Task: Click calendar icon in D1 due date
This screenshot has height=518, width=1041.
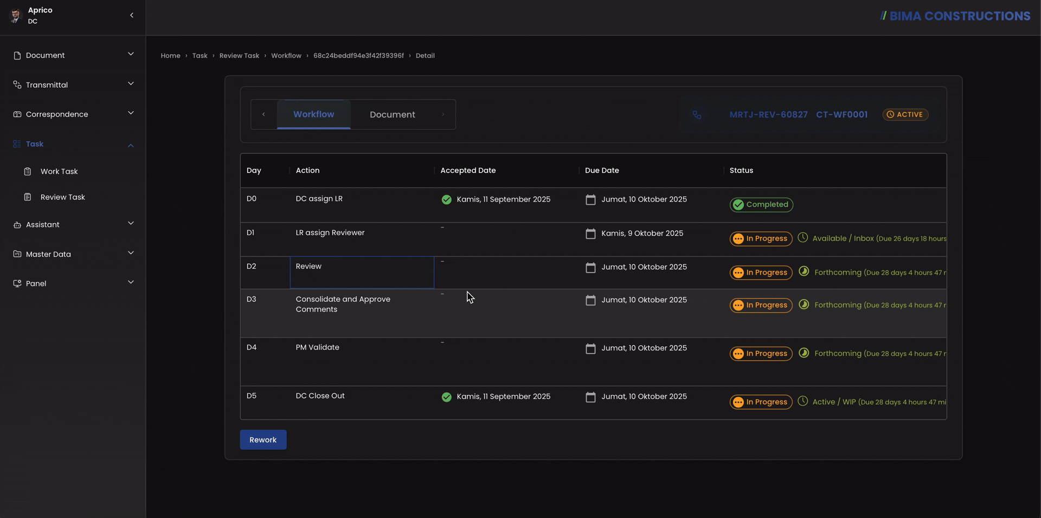Action: (x=590, y=234)
